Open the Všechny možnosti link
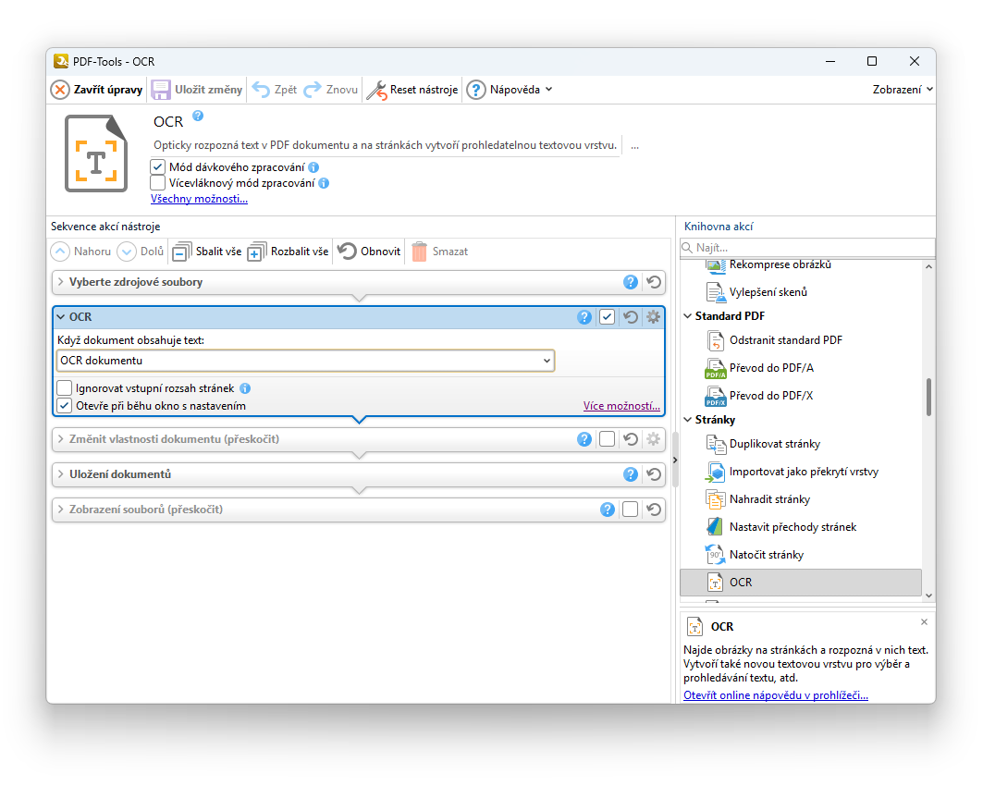The image size is (983, 786). 200,199
